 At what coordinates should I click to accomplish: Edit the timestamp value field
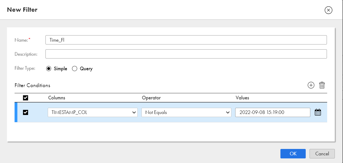(x=273, y=112)
